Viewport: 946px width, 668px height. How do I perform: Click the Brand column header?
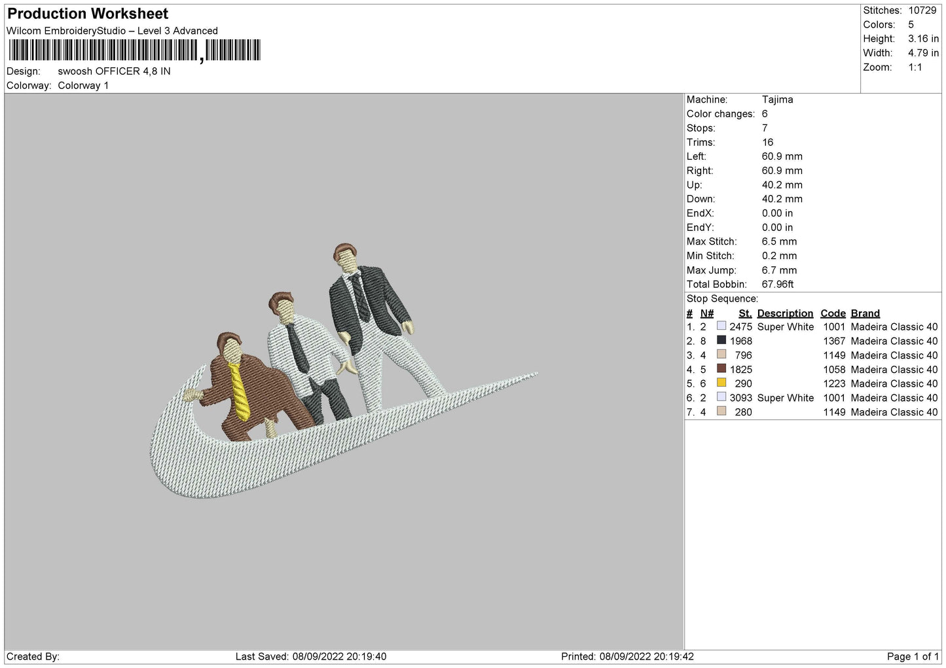pos(865,313)
